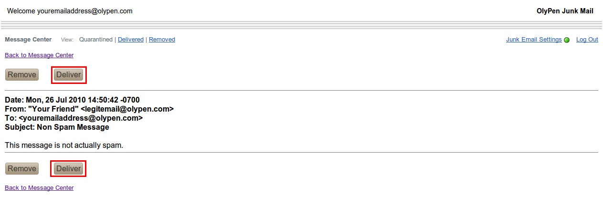This screenshot has height=207, width=603.
Task: Open the Junk Email Settings link
Action: [534, 40]
